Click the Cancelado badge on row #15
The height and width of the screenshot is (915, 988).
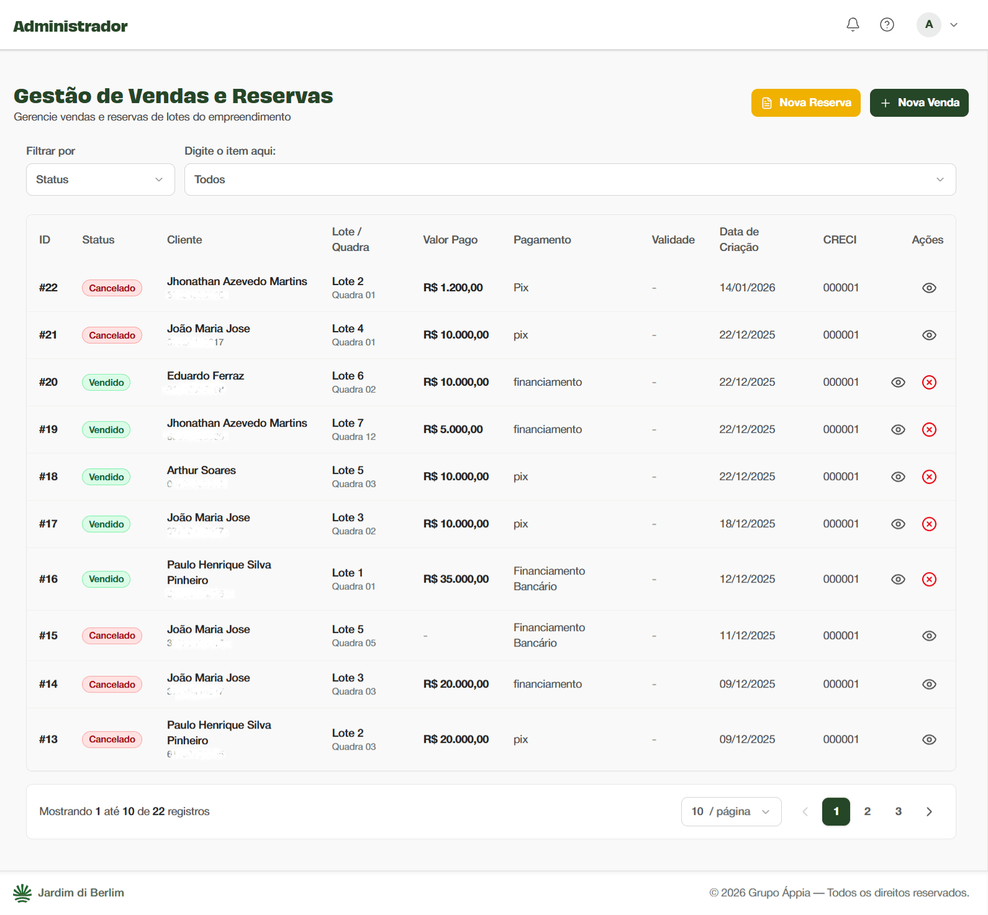point(112,635)
